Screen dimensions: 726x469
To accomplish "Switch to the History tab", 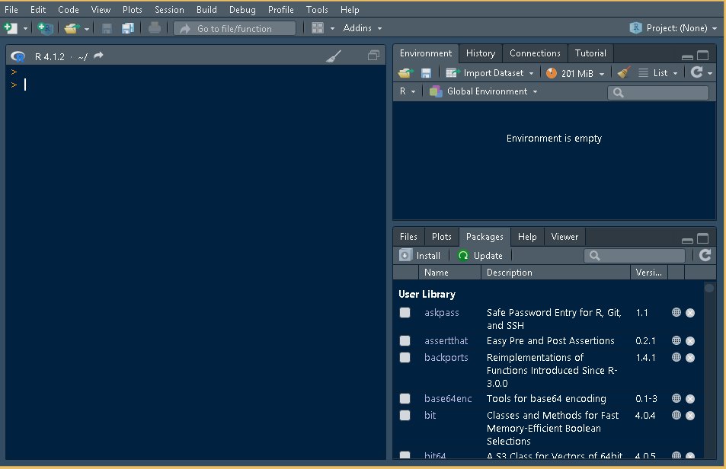I will click(x=480, y=53).
